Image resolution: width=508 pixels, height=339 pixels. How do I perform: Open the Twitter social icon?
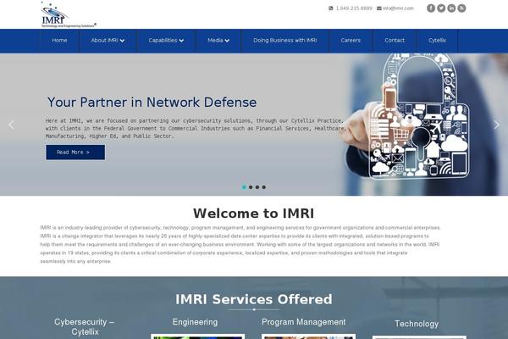point(441,8)
